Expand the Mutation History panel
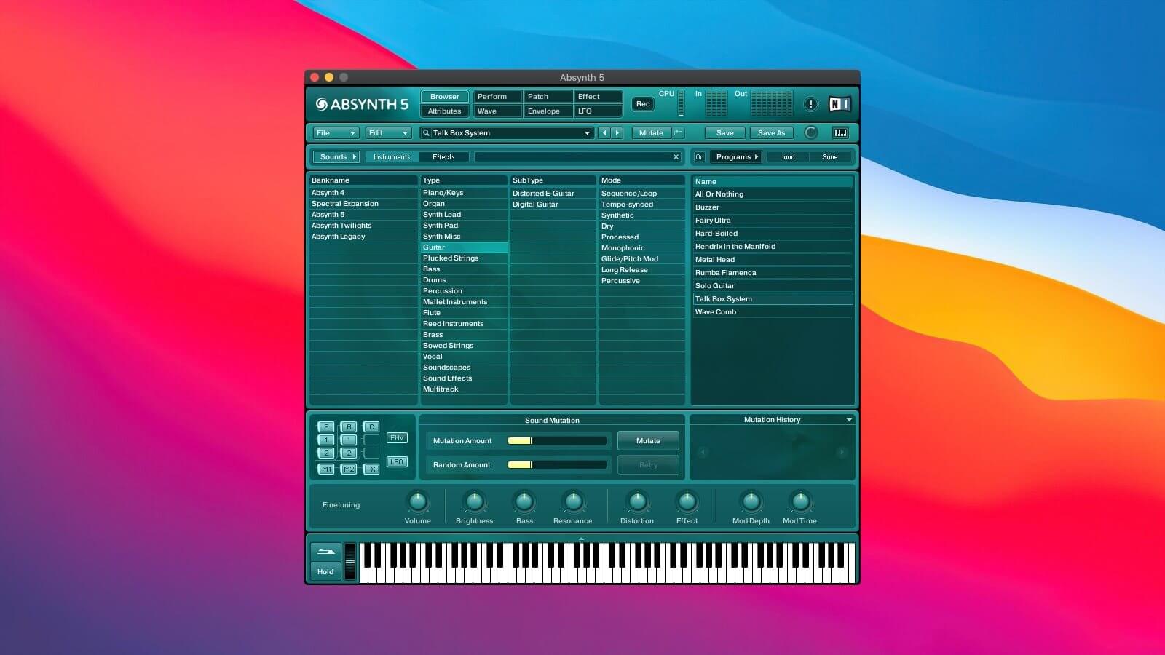Viewport: 1165px width, 655px height. (849, 419)
